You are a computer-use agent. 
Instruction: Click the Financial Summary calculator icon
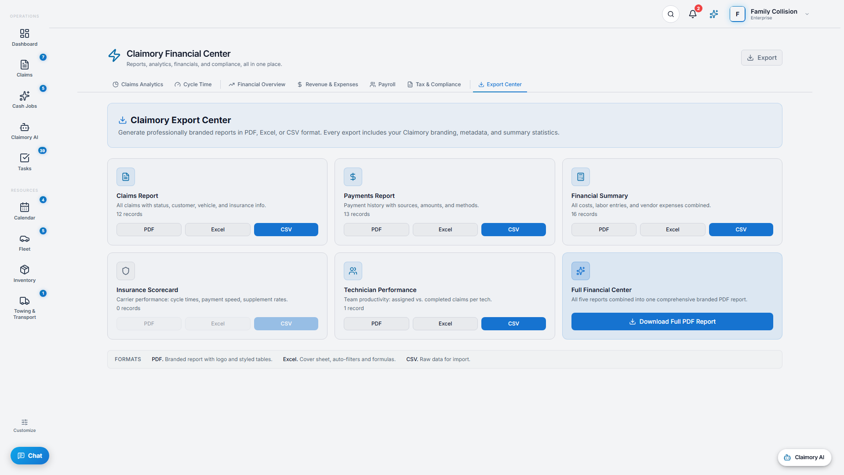[581, 177]
